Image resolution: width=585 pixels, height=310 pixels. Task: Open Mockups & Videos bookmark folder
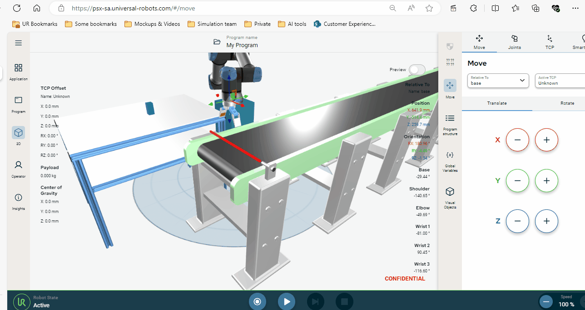coord(152,24)
